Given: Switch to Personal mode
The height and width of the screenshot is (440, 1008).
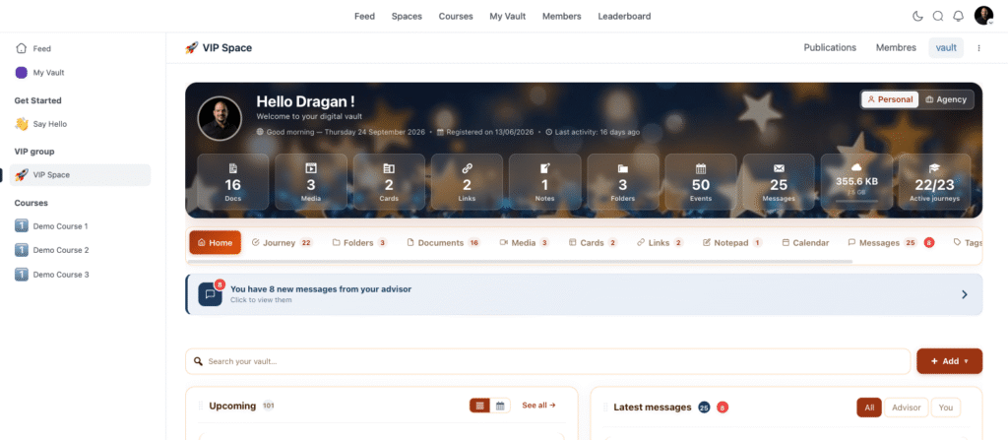Looking at the screenshot, I should pos(890,99).
